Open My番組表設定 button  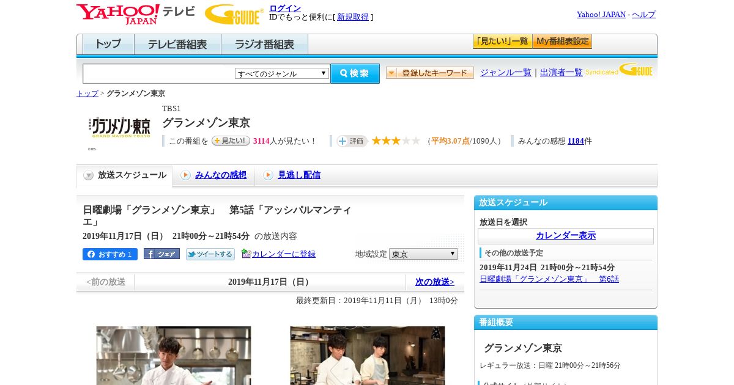pos(562,42)
